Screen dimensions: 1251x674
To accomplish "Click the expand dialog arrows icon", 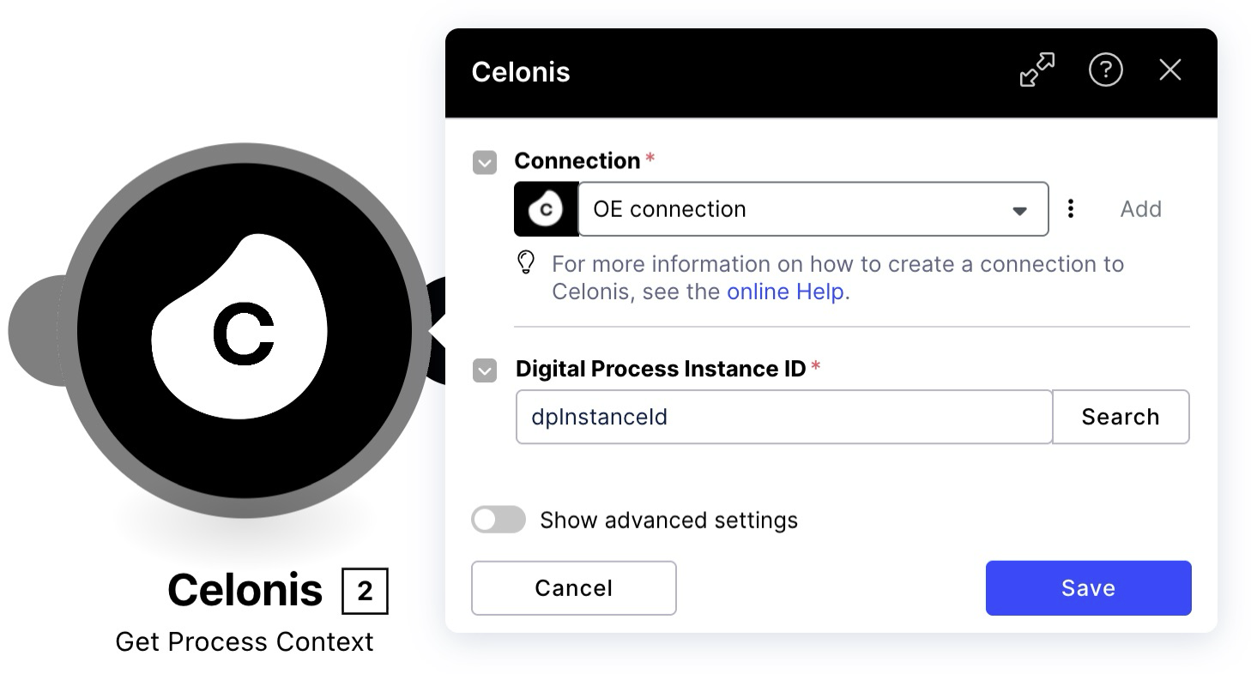I will (1036, 70).
